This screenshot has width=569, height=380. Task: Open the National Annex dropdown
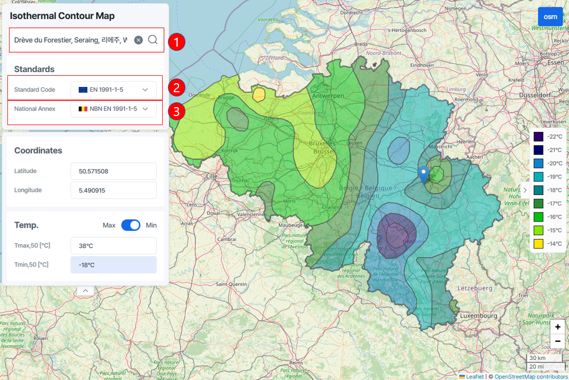click(145, 109)
